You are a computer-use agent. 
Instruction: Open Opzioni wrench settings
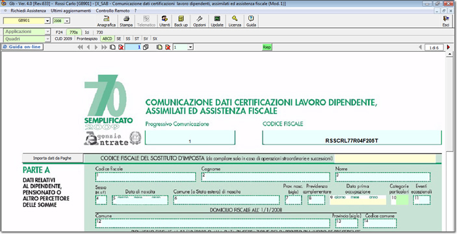(x=200, y=21)
